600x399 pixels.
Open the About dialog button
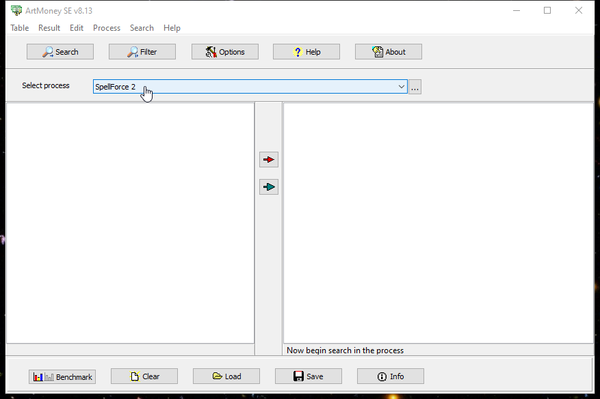click(389, 52)
